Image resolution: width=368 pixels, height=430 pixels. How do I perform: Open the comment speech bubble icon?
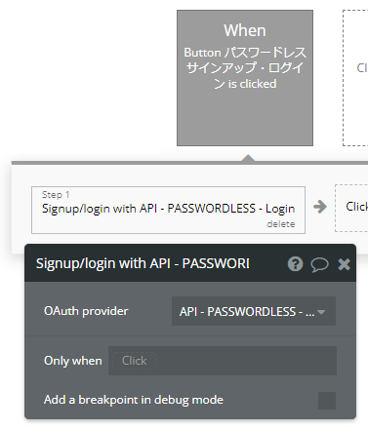tap(319, 264)
